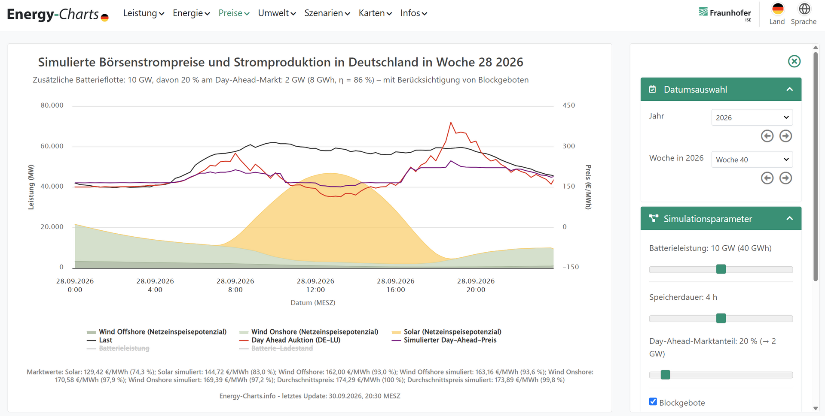Go to next week arrow
Viewport: 825px width, 416px height.
click(x=785, y=178)
